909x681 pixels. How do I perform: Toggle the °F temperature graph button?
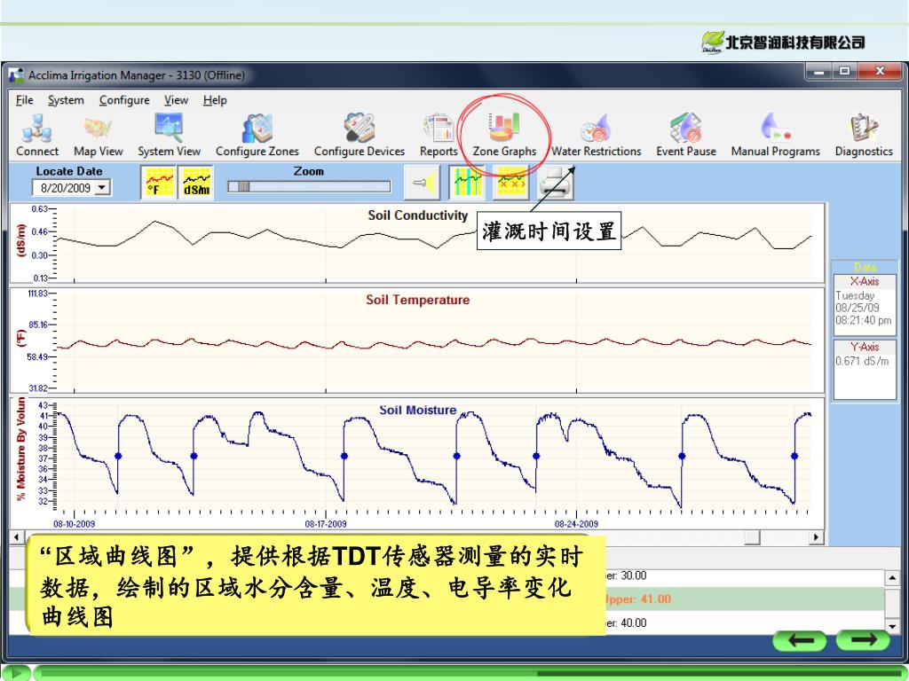tap(158, 183)
